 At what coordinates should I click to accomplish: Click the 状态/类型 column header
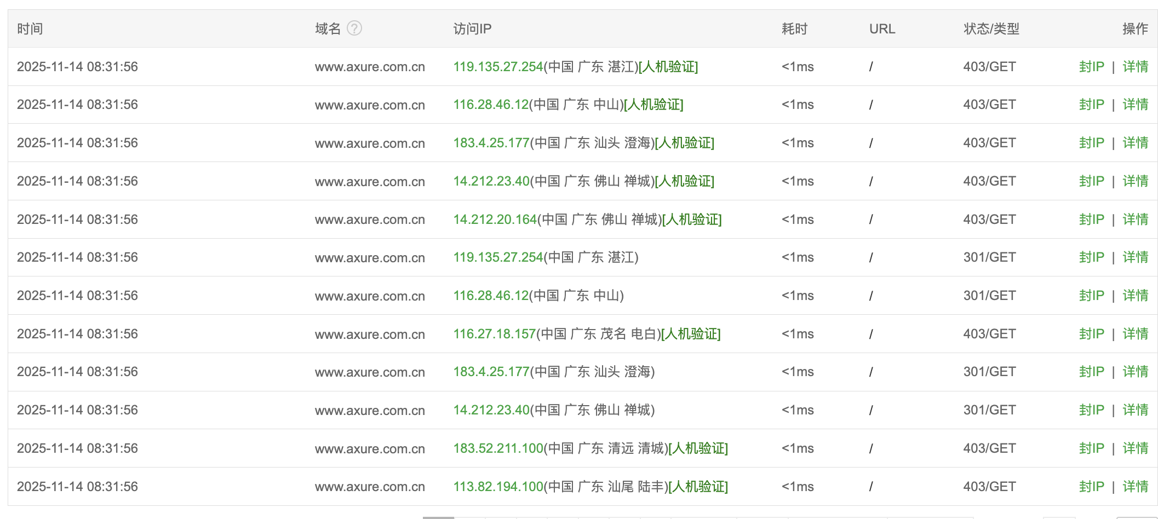tap(991, 28)
